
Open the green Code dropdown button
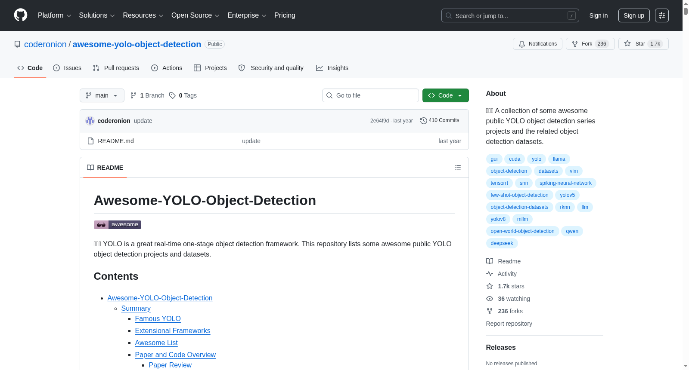point(446,95)
